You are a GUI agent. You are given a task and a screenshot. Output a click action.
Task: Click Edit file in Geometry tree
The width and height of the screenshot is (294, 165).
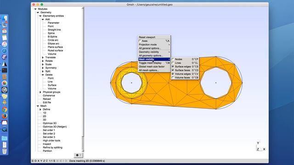coord(47,103)
